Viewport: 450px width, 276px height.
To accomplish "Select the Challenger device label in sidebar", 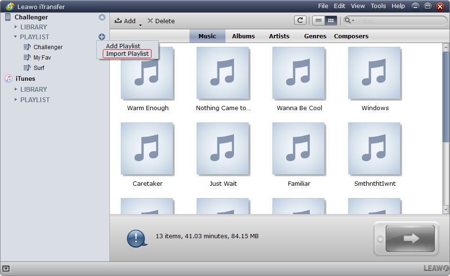I will coord(31,17).
